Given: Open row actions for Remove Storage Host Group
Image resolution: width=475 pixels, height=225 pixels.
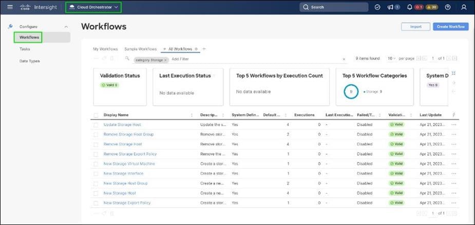Looking at the screenshot, I should [453, 134].
